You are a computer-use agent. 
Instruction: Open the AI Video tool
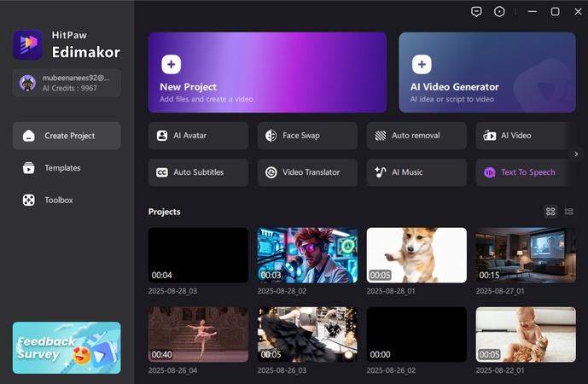click(525, 136)
